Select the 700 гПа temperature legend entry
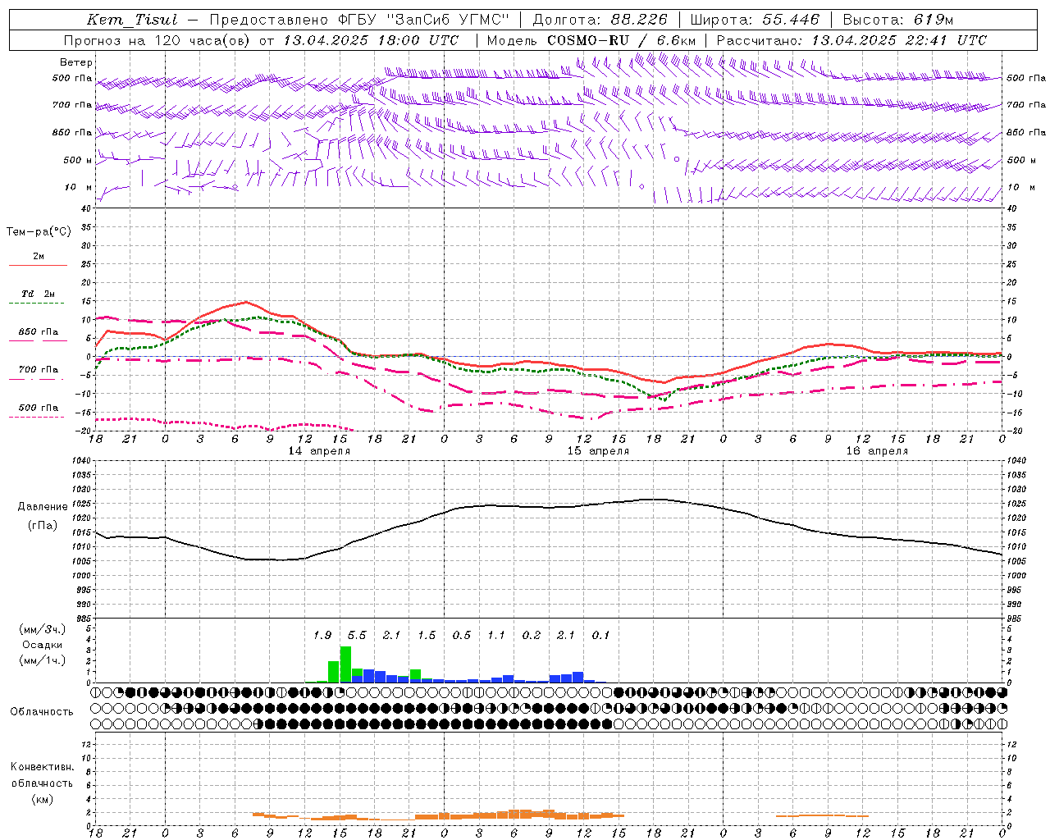 39,370
